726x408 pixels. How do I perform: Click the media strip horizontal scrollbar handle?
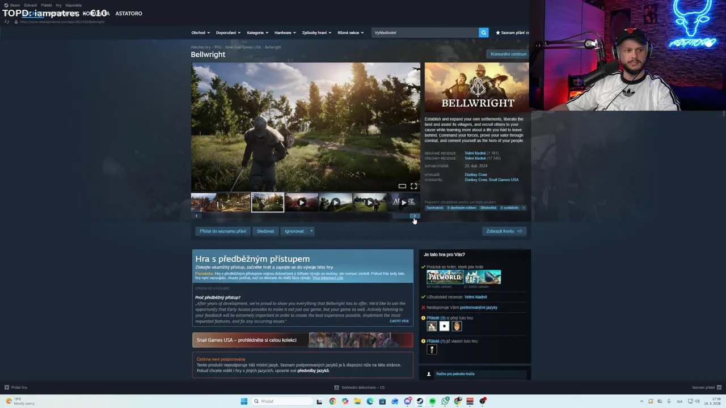click(400, 216)
